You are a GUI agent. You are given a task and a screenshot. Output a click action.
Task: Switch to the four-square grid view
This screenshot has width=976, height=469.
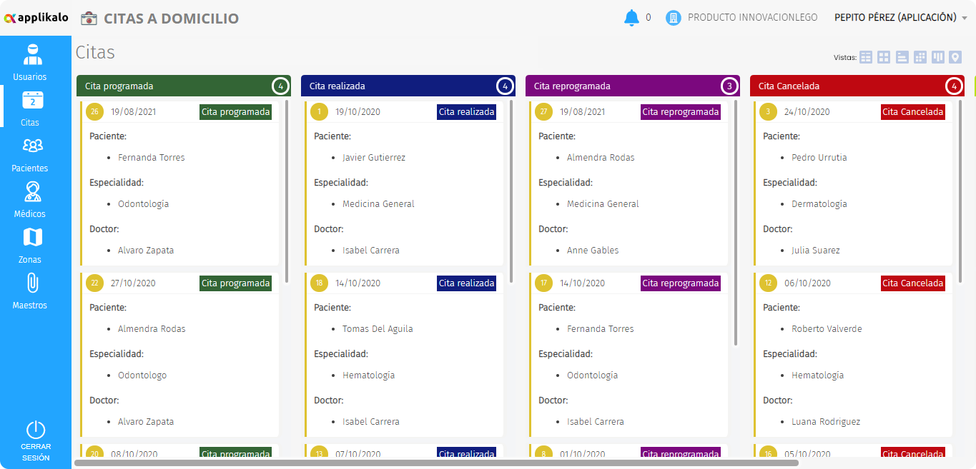[884, 57]
